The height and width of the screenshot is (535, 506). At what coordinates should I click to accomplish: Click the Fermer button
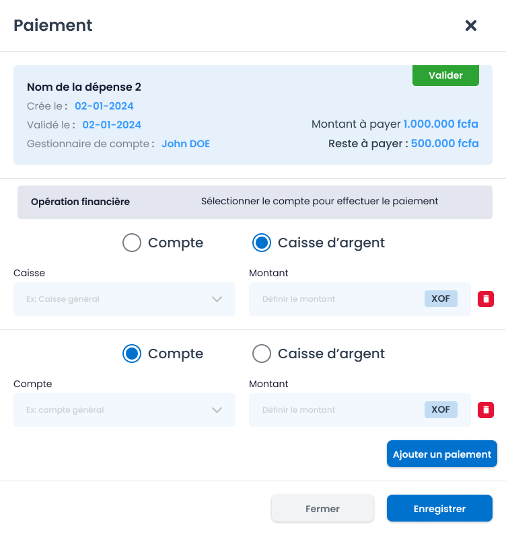(322, 508)
